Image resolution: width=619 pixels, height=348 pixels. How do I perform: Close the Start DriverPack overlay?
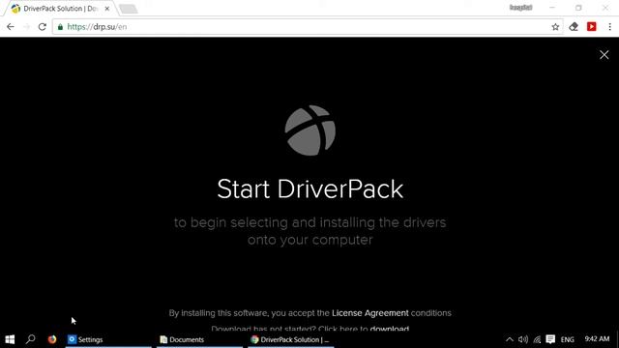[604, 55]
